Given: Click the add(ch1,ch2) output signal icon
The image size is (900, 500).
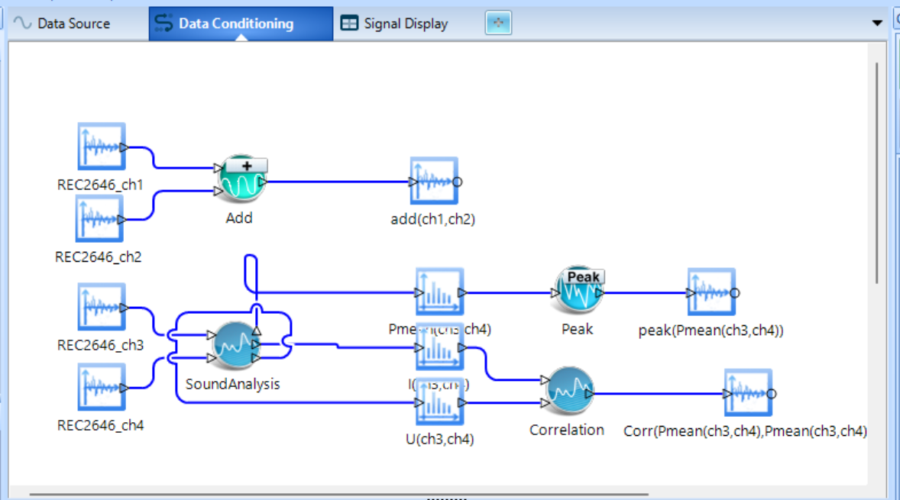Looking at the screenshot, I should coord(433,182).
